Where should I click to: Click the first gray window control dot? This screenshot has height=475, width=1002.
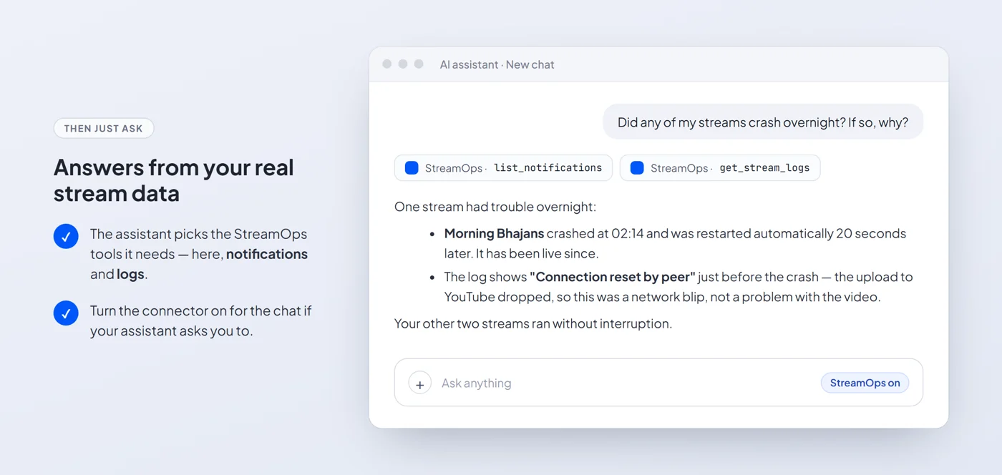tap(387, 64)
